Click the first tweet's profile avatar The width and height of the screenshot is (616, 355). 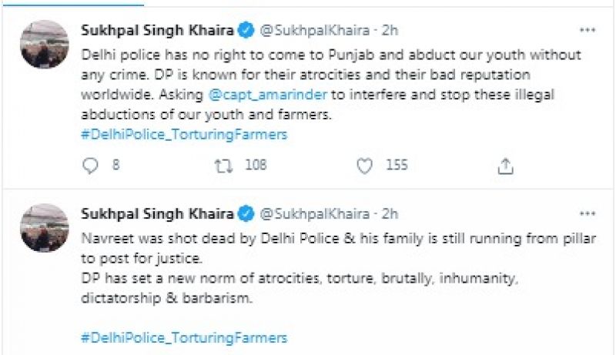pyautogui.click(x=44, y=43)
